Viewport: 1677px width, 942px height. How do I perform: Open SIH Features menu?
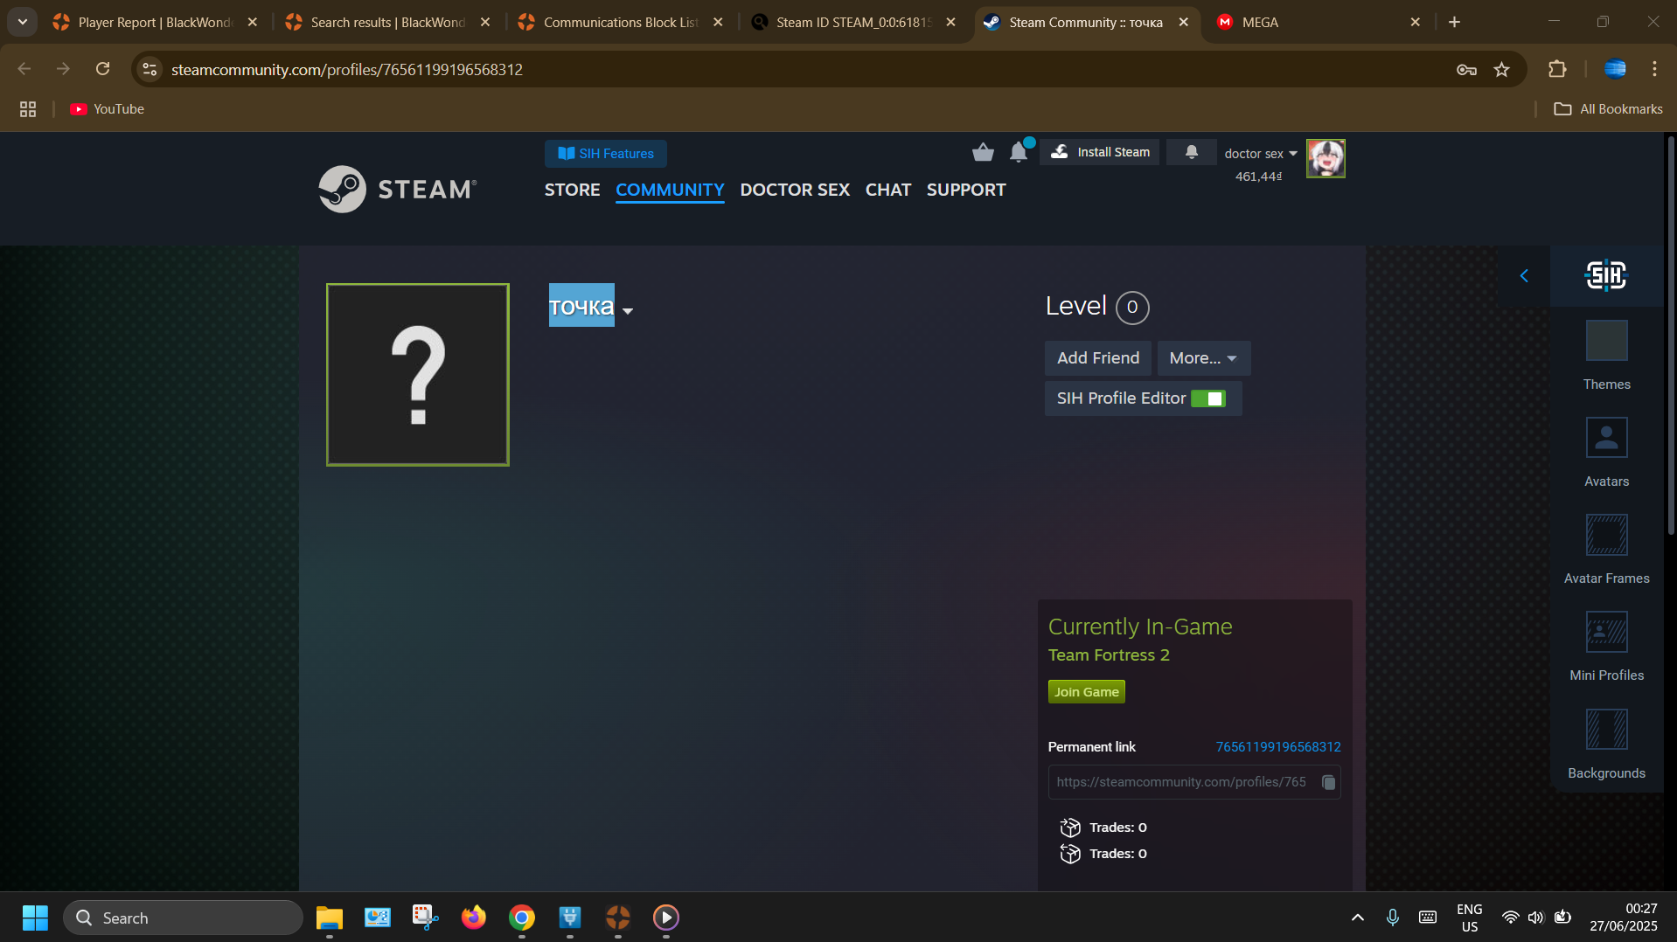point(606,154)
